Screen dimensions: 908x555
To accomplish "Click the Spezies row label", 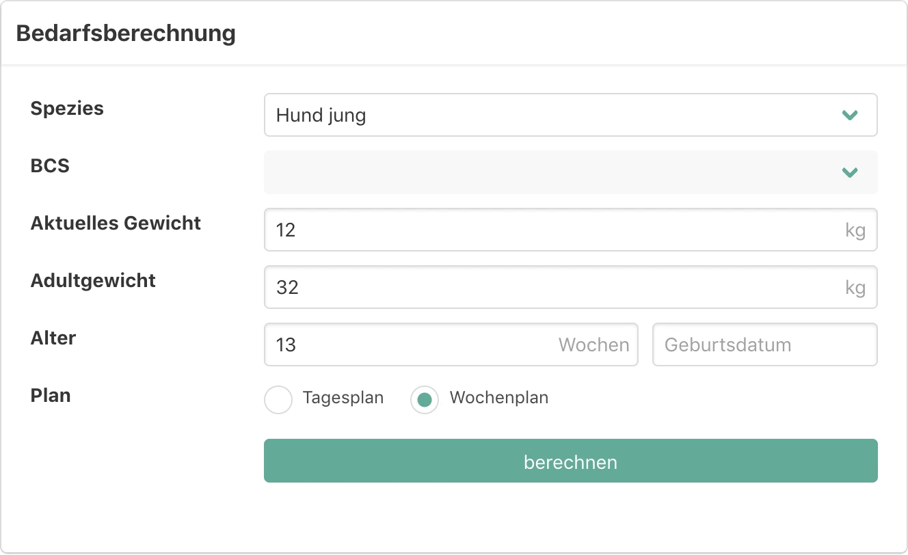I will [x=67, y=108].
